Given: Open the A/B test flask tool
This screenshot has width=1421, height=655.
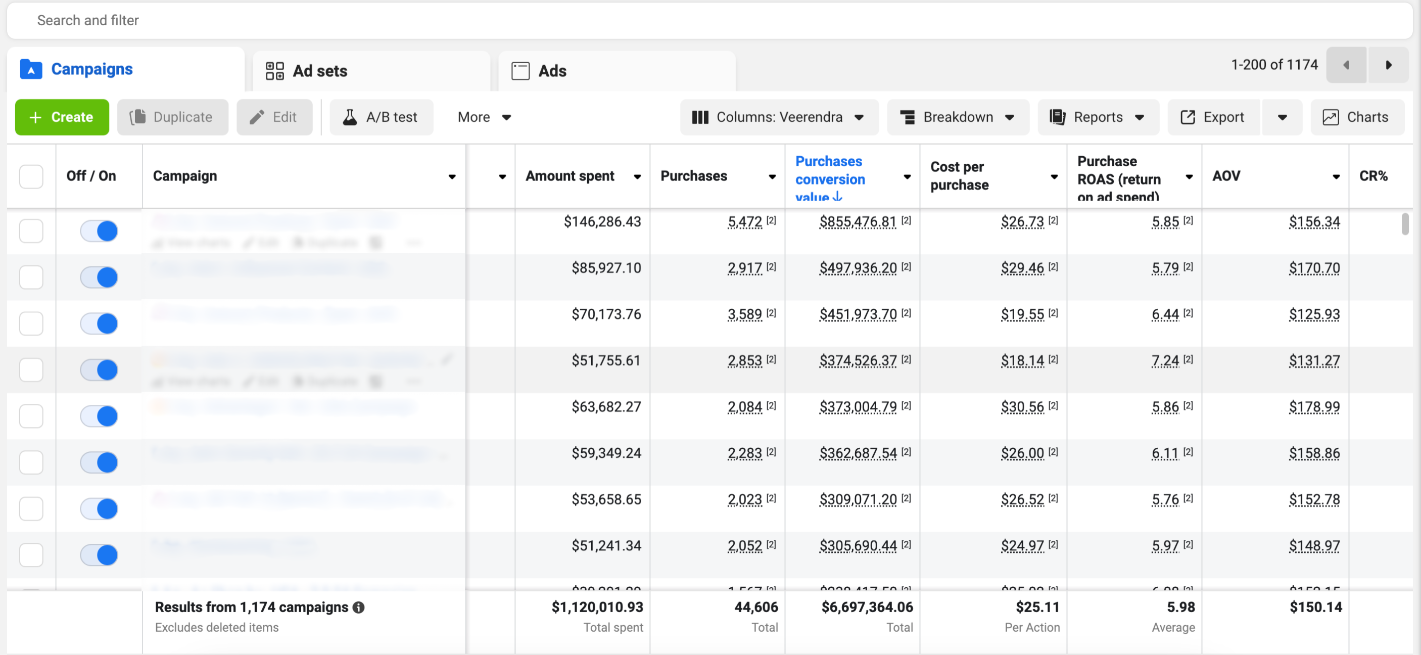Looking at the screenshot, I should click(381, 117).
